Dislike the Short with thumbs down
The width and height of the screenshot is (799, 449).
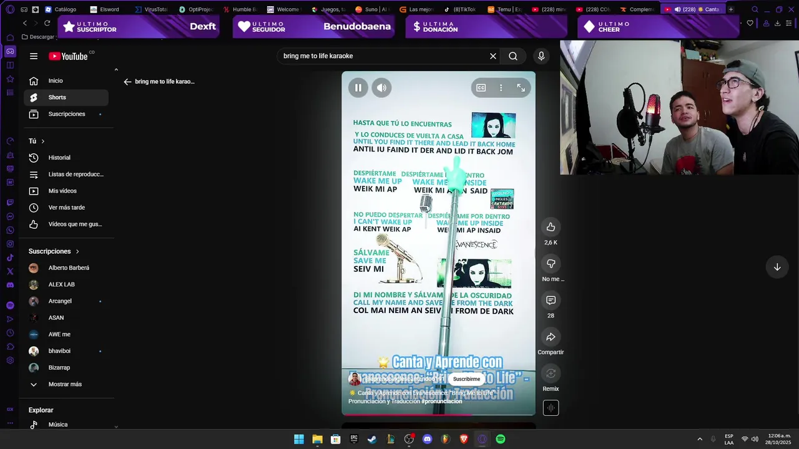pos(551,264)
